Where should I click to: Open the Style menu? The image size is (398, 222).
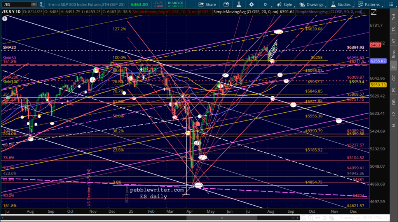click(x=285, y=5)
